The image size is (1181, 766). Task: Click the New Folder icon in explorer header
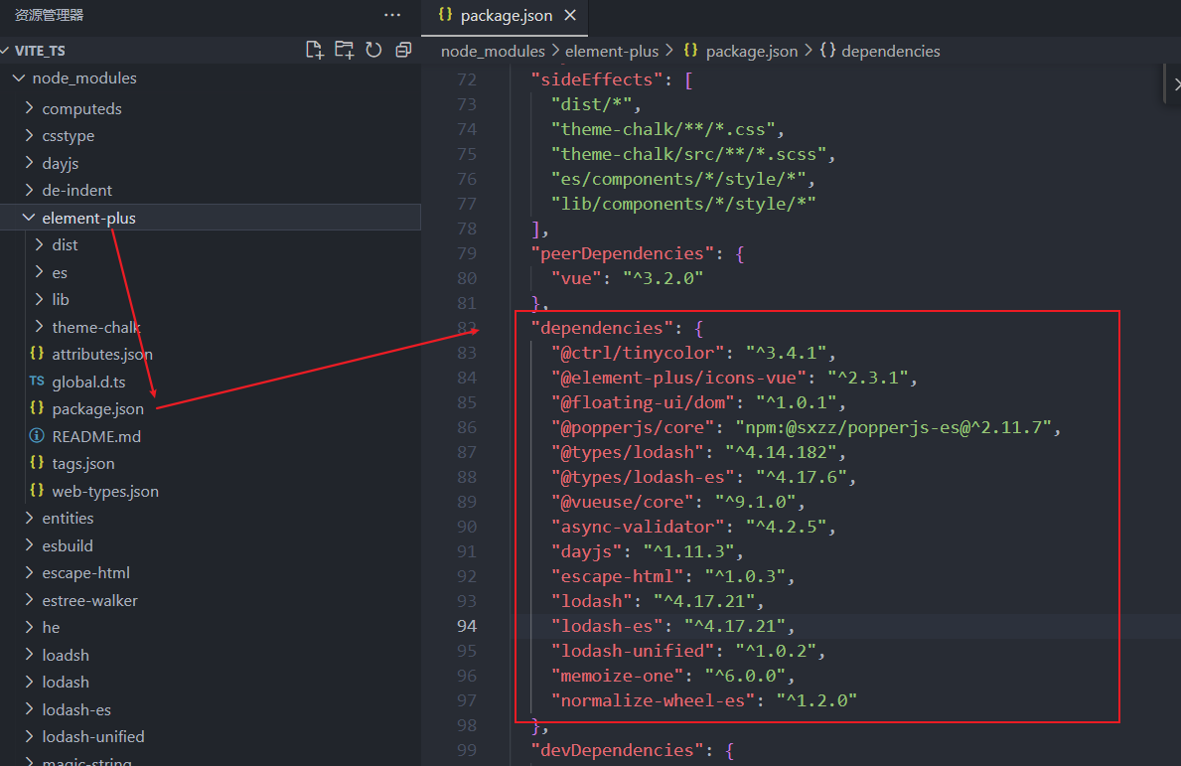pyautogui.click(x=344, y=50)
